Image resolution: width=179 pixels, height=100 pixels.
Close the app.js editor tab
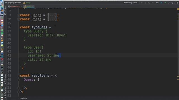[33, 7]
